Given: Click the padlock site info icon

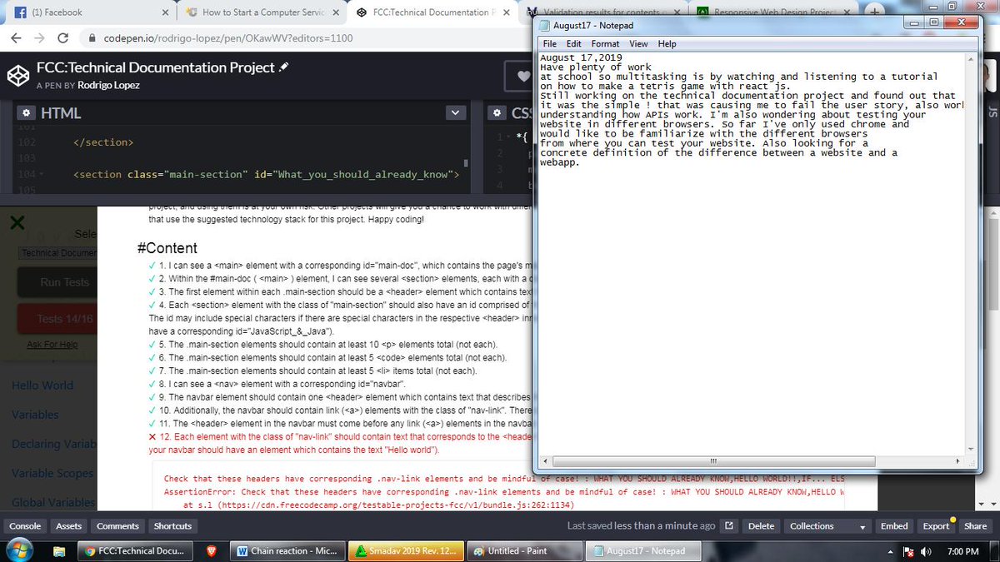Looking at the screenshot, I should tap(92, 39).
